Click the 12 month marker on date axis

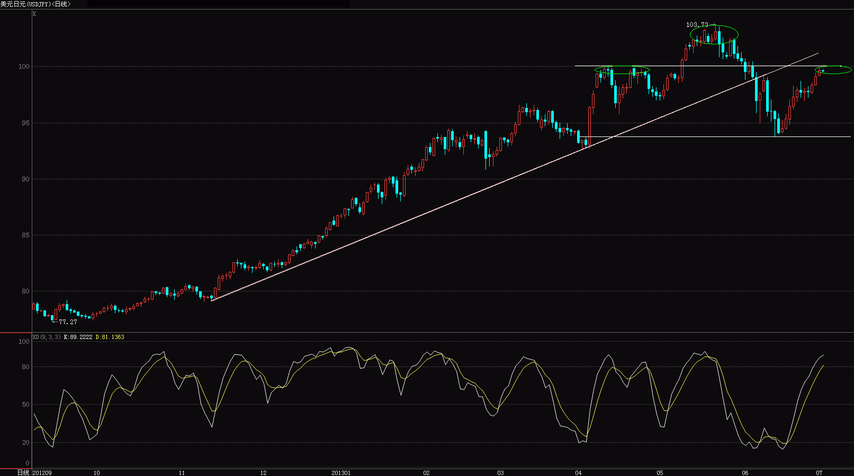(263, 473)
